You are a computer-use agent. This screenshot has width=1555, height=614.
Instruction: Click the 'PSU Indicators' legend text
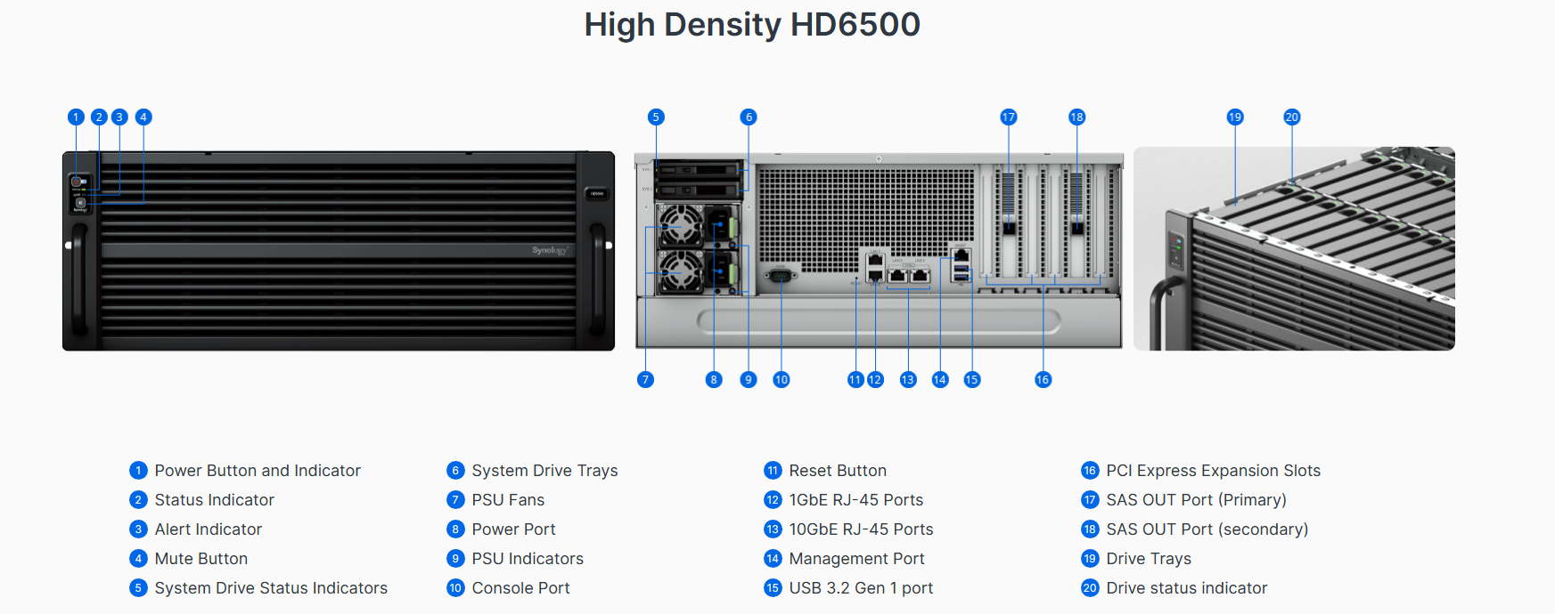528,559
